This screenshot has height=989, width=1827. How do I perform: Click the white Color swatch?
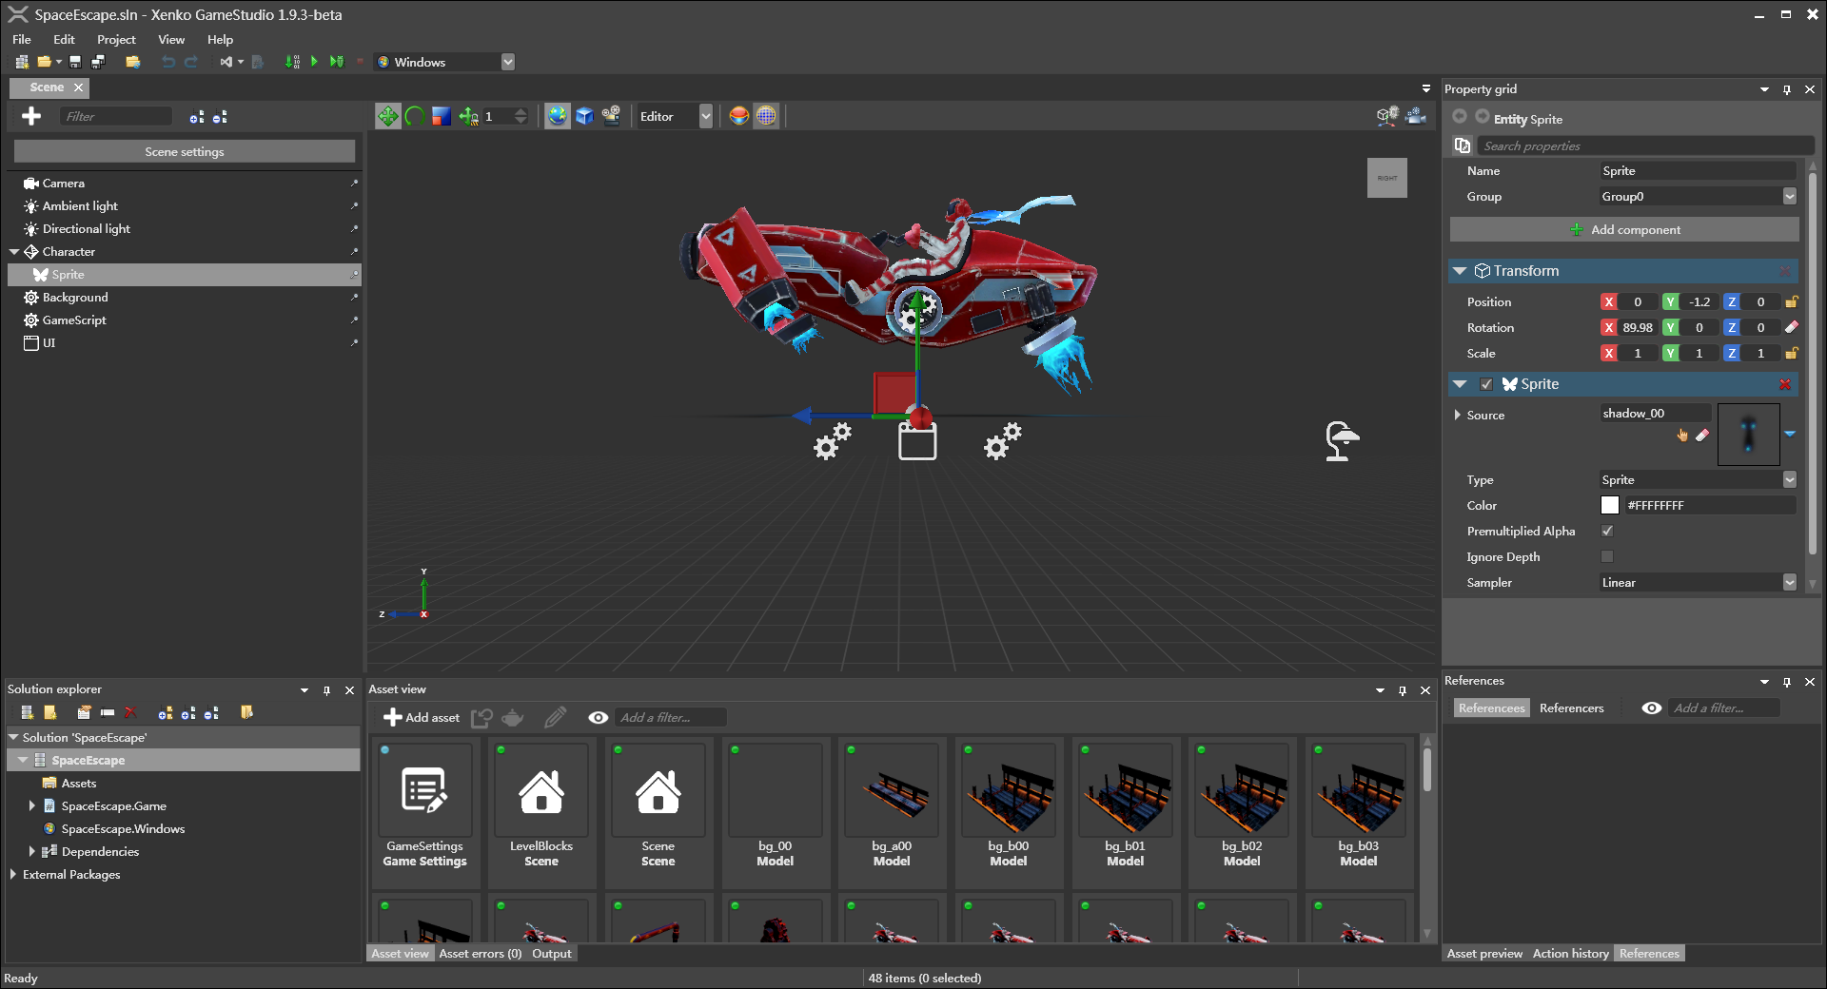[1610, 505]
